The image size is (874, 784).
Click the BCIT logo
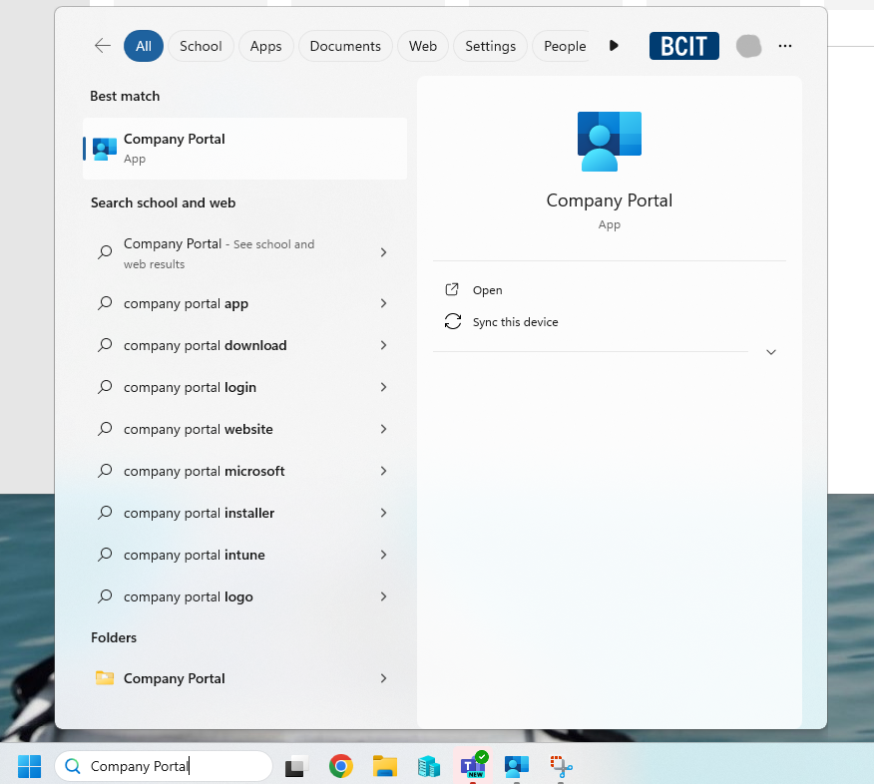683,46
